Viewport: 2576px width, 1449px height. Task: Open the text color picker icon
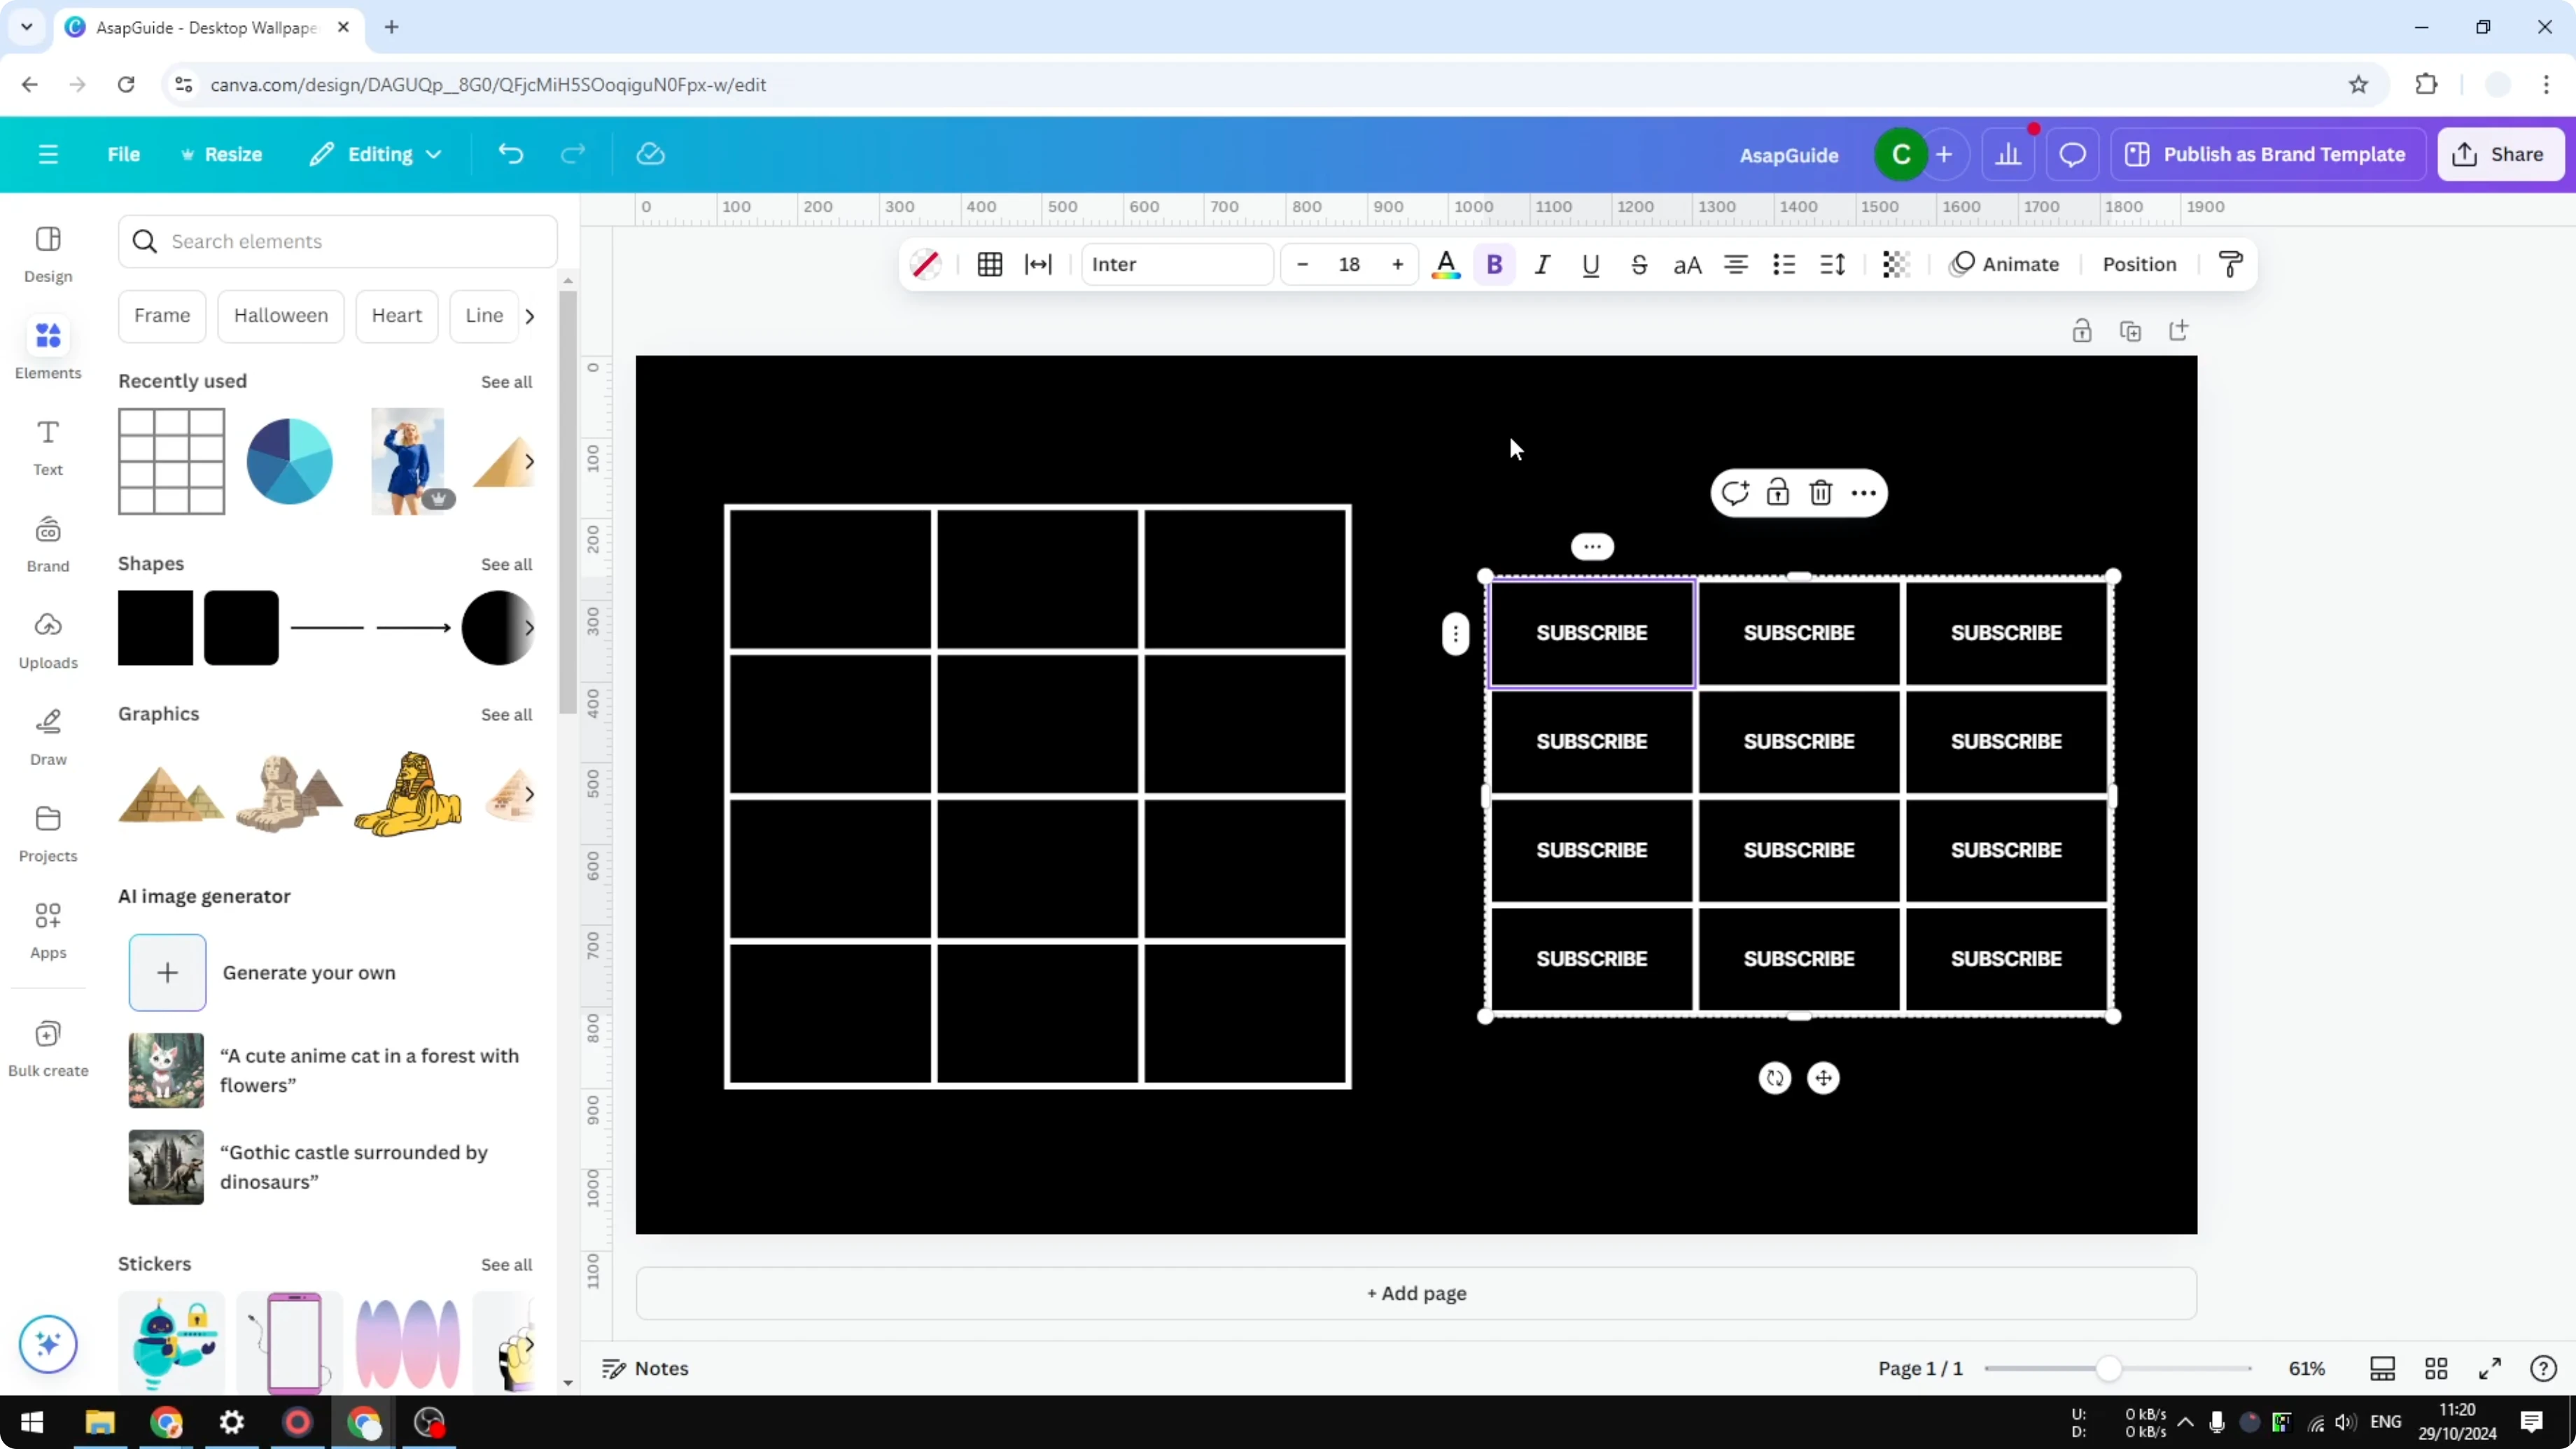pos(1446,264)
